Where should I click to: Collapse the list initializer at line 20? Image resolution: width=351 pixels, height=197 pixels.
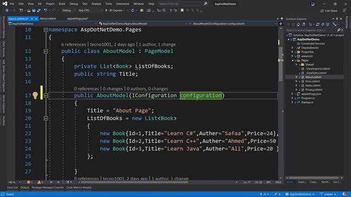(46, 118)
